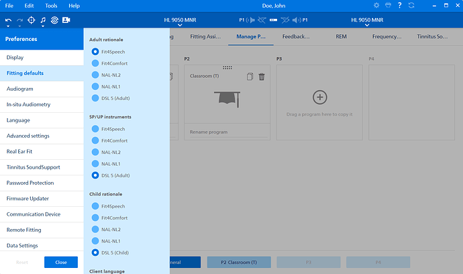Open Tinnitus SoundSupport preferences
This screenshot has width=463, height=274.
point(42,167)
